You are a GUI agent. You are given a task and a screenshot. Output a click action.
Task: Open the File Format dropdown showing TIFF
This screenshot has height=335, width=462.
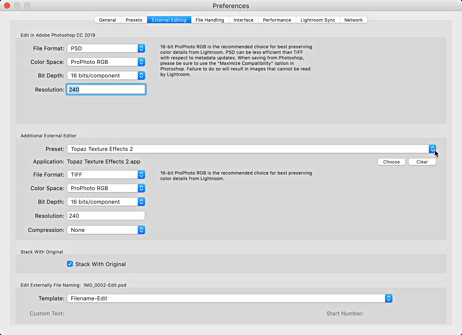click(x=141, y=175)
